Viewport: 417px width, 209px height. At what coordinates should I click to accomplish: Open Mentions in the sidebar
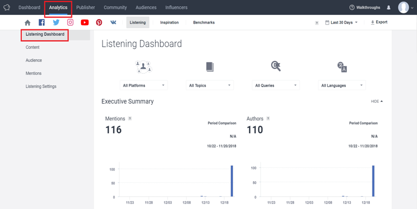pyautogui.click(x=33, y=73)
